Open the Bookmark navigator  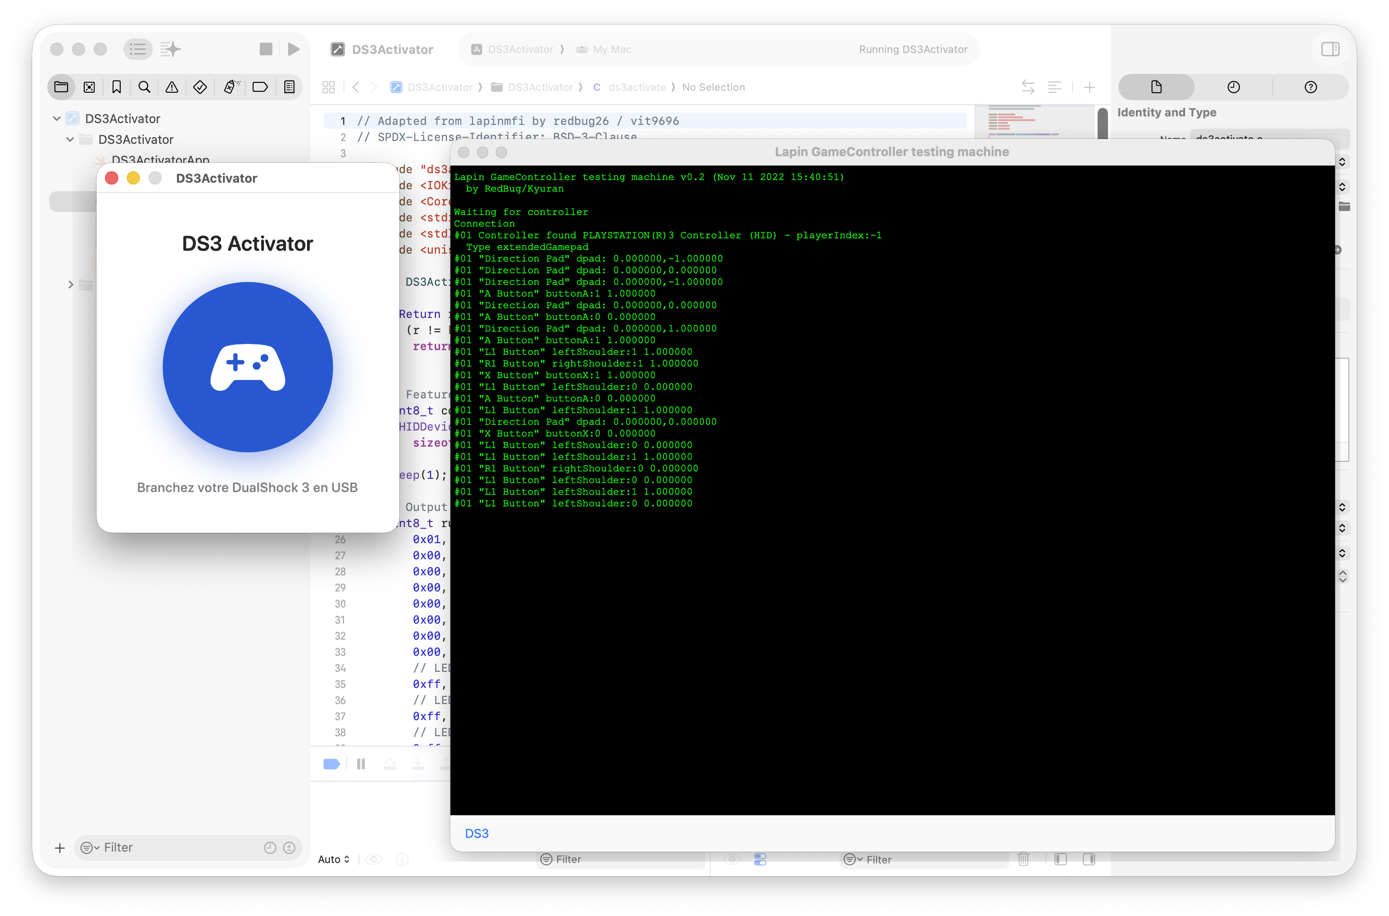pos(117,87)
